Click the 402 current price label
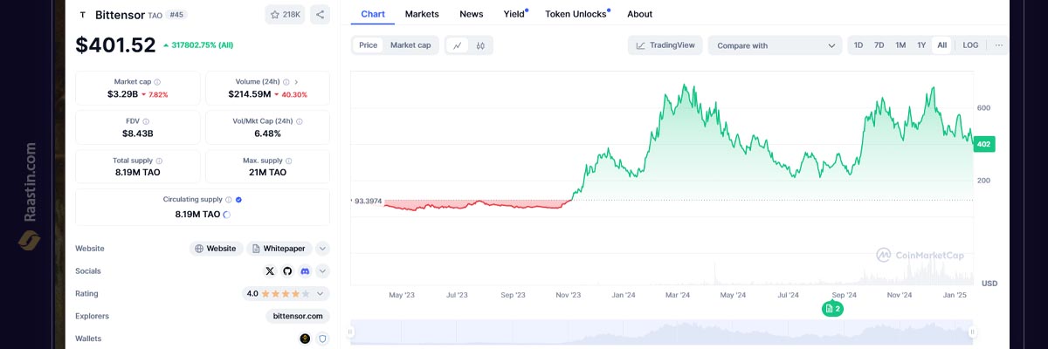The image size is (1048, 349). coord(984,145)
